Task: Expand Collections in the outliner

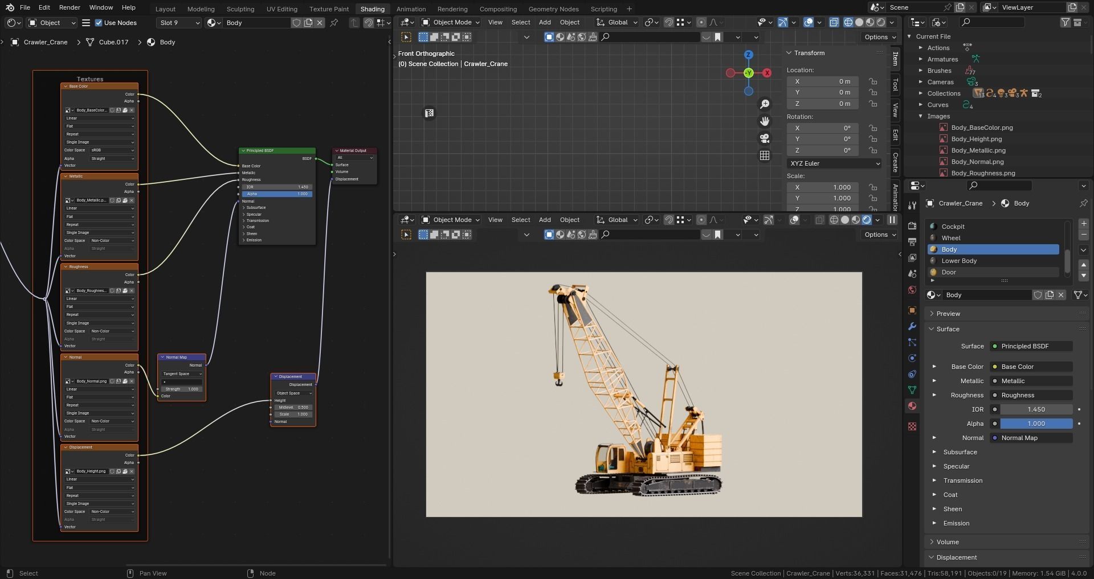Action: pyautogui.click(x=920, y=93)
